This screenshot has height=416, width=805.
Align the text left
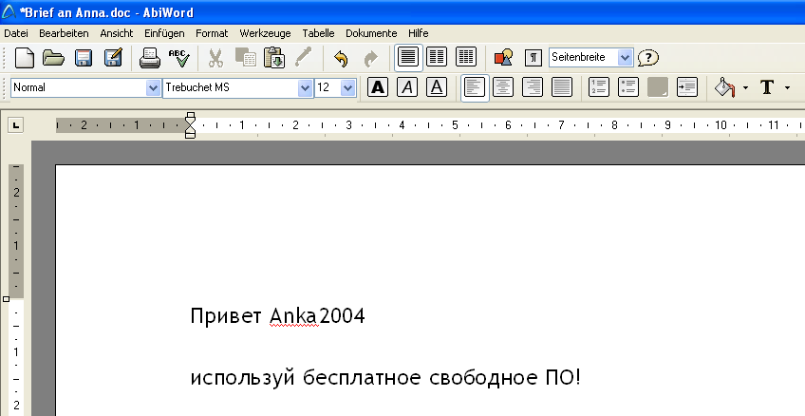point(475,87)
